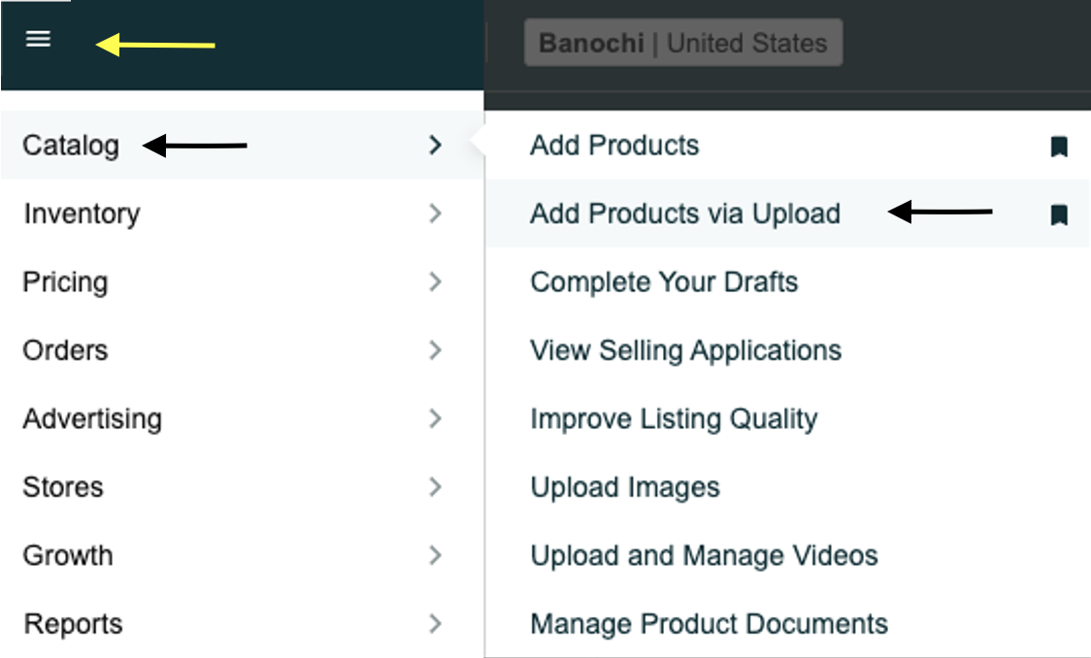Select the Catalog menu item
The image size is (1091, 658).
tap(242, 145)
